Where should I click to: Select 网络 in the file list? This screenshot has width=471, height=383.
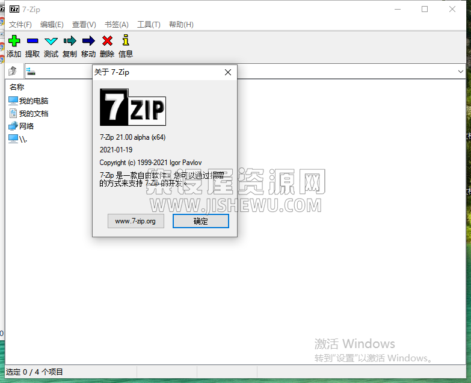point(21,126)
